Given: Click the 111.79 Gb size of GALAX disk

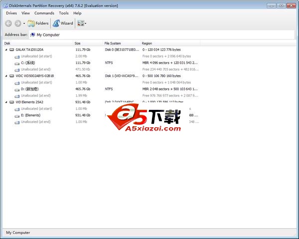Looking at the screenshot, I should pyautogui.click(x=83, y=50).
